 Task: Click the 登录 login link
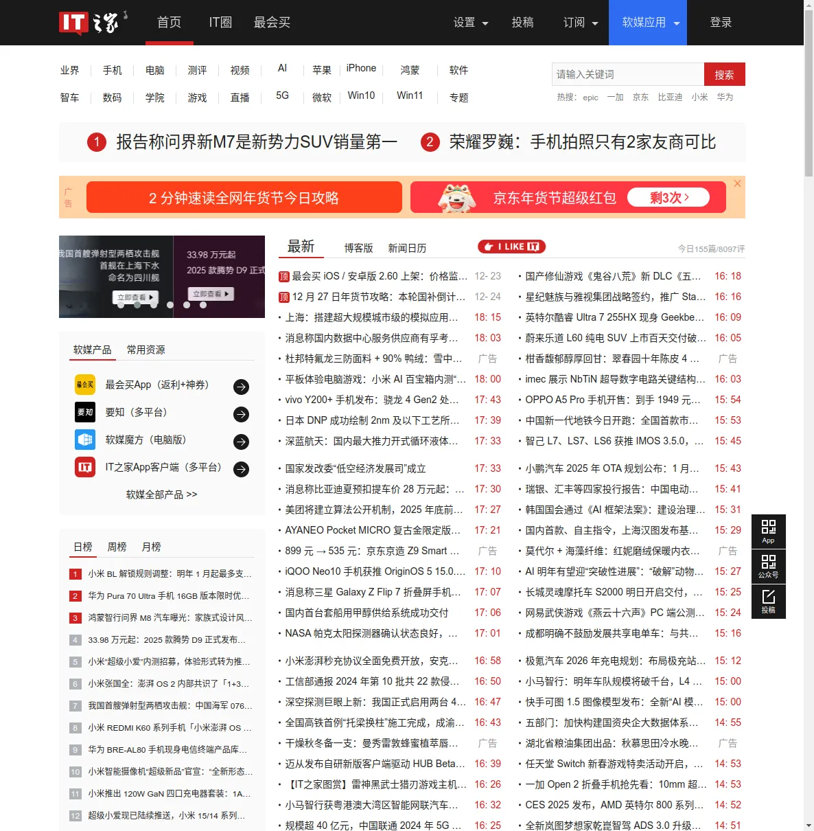[x=721, y=23]
